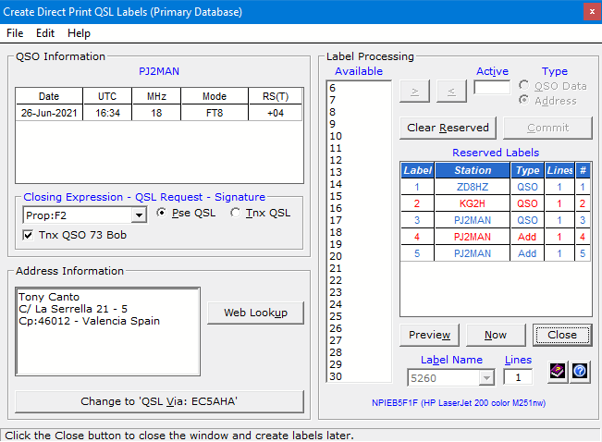Click the Commit button

(x=547, y=128)
